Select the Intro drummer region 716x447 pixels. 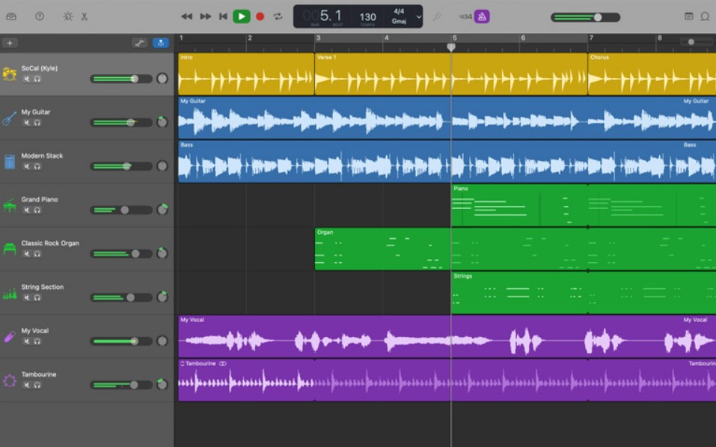246,74
